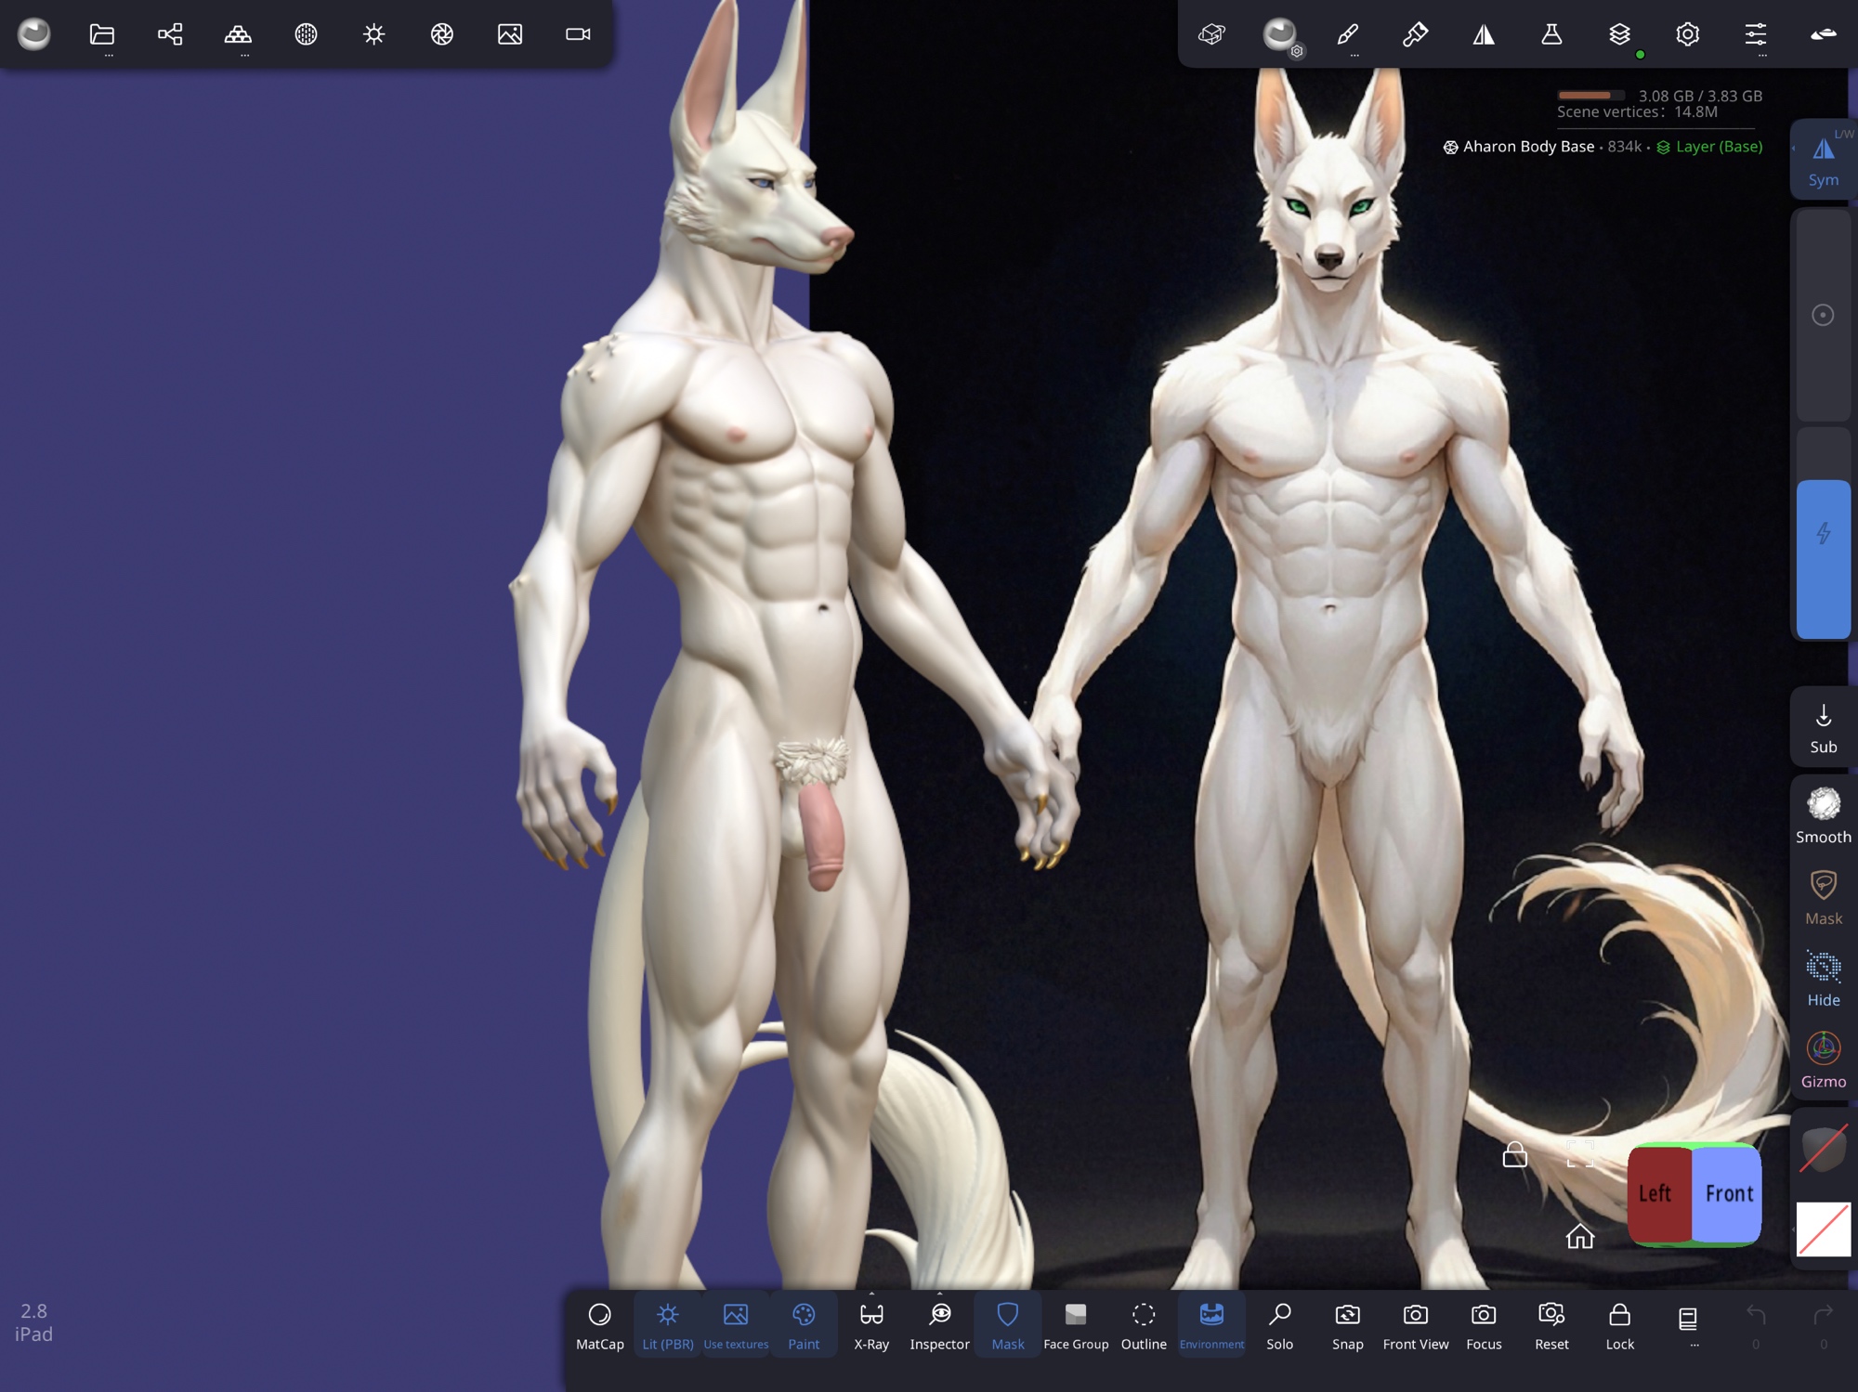Switch shading to MatCap
Image resolution: width=1858 pixels, height=1392 pixels.
pos(599,1324)
